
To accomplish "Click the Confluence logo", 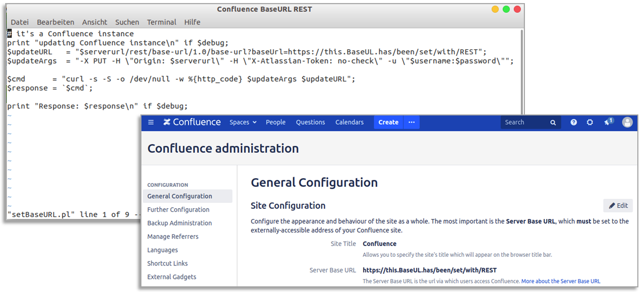I will click(x=192, y=122).
